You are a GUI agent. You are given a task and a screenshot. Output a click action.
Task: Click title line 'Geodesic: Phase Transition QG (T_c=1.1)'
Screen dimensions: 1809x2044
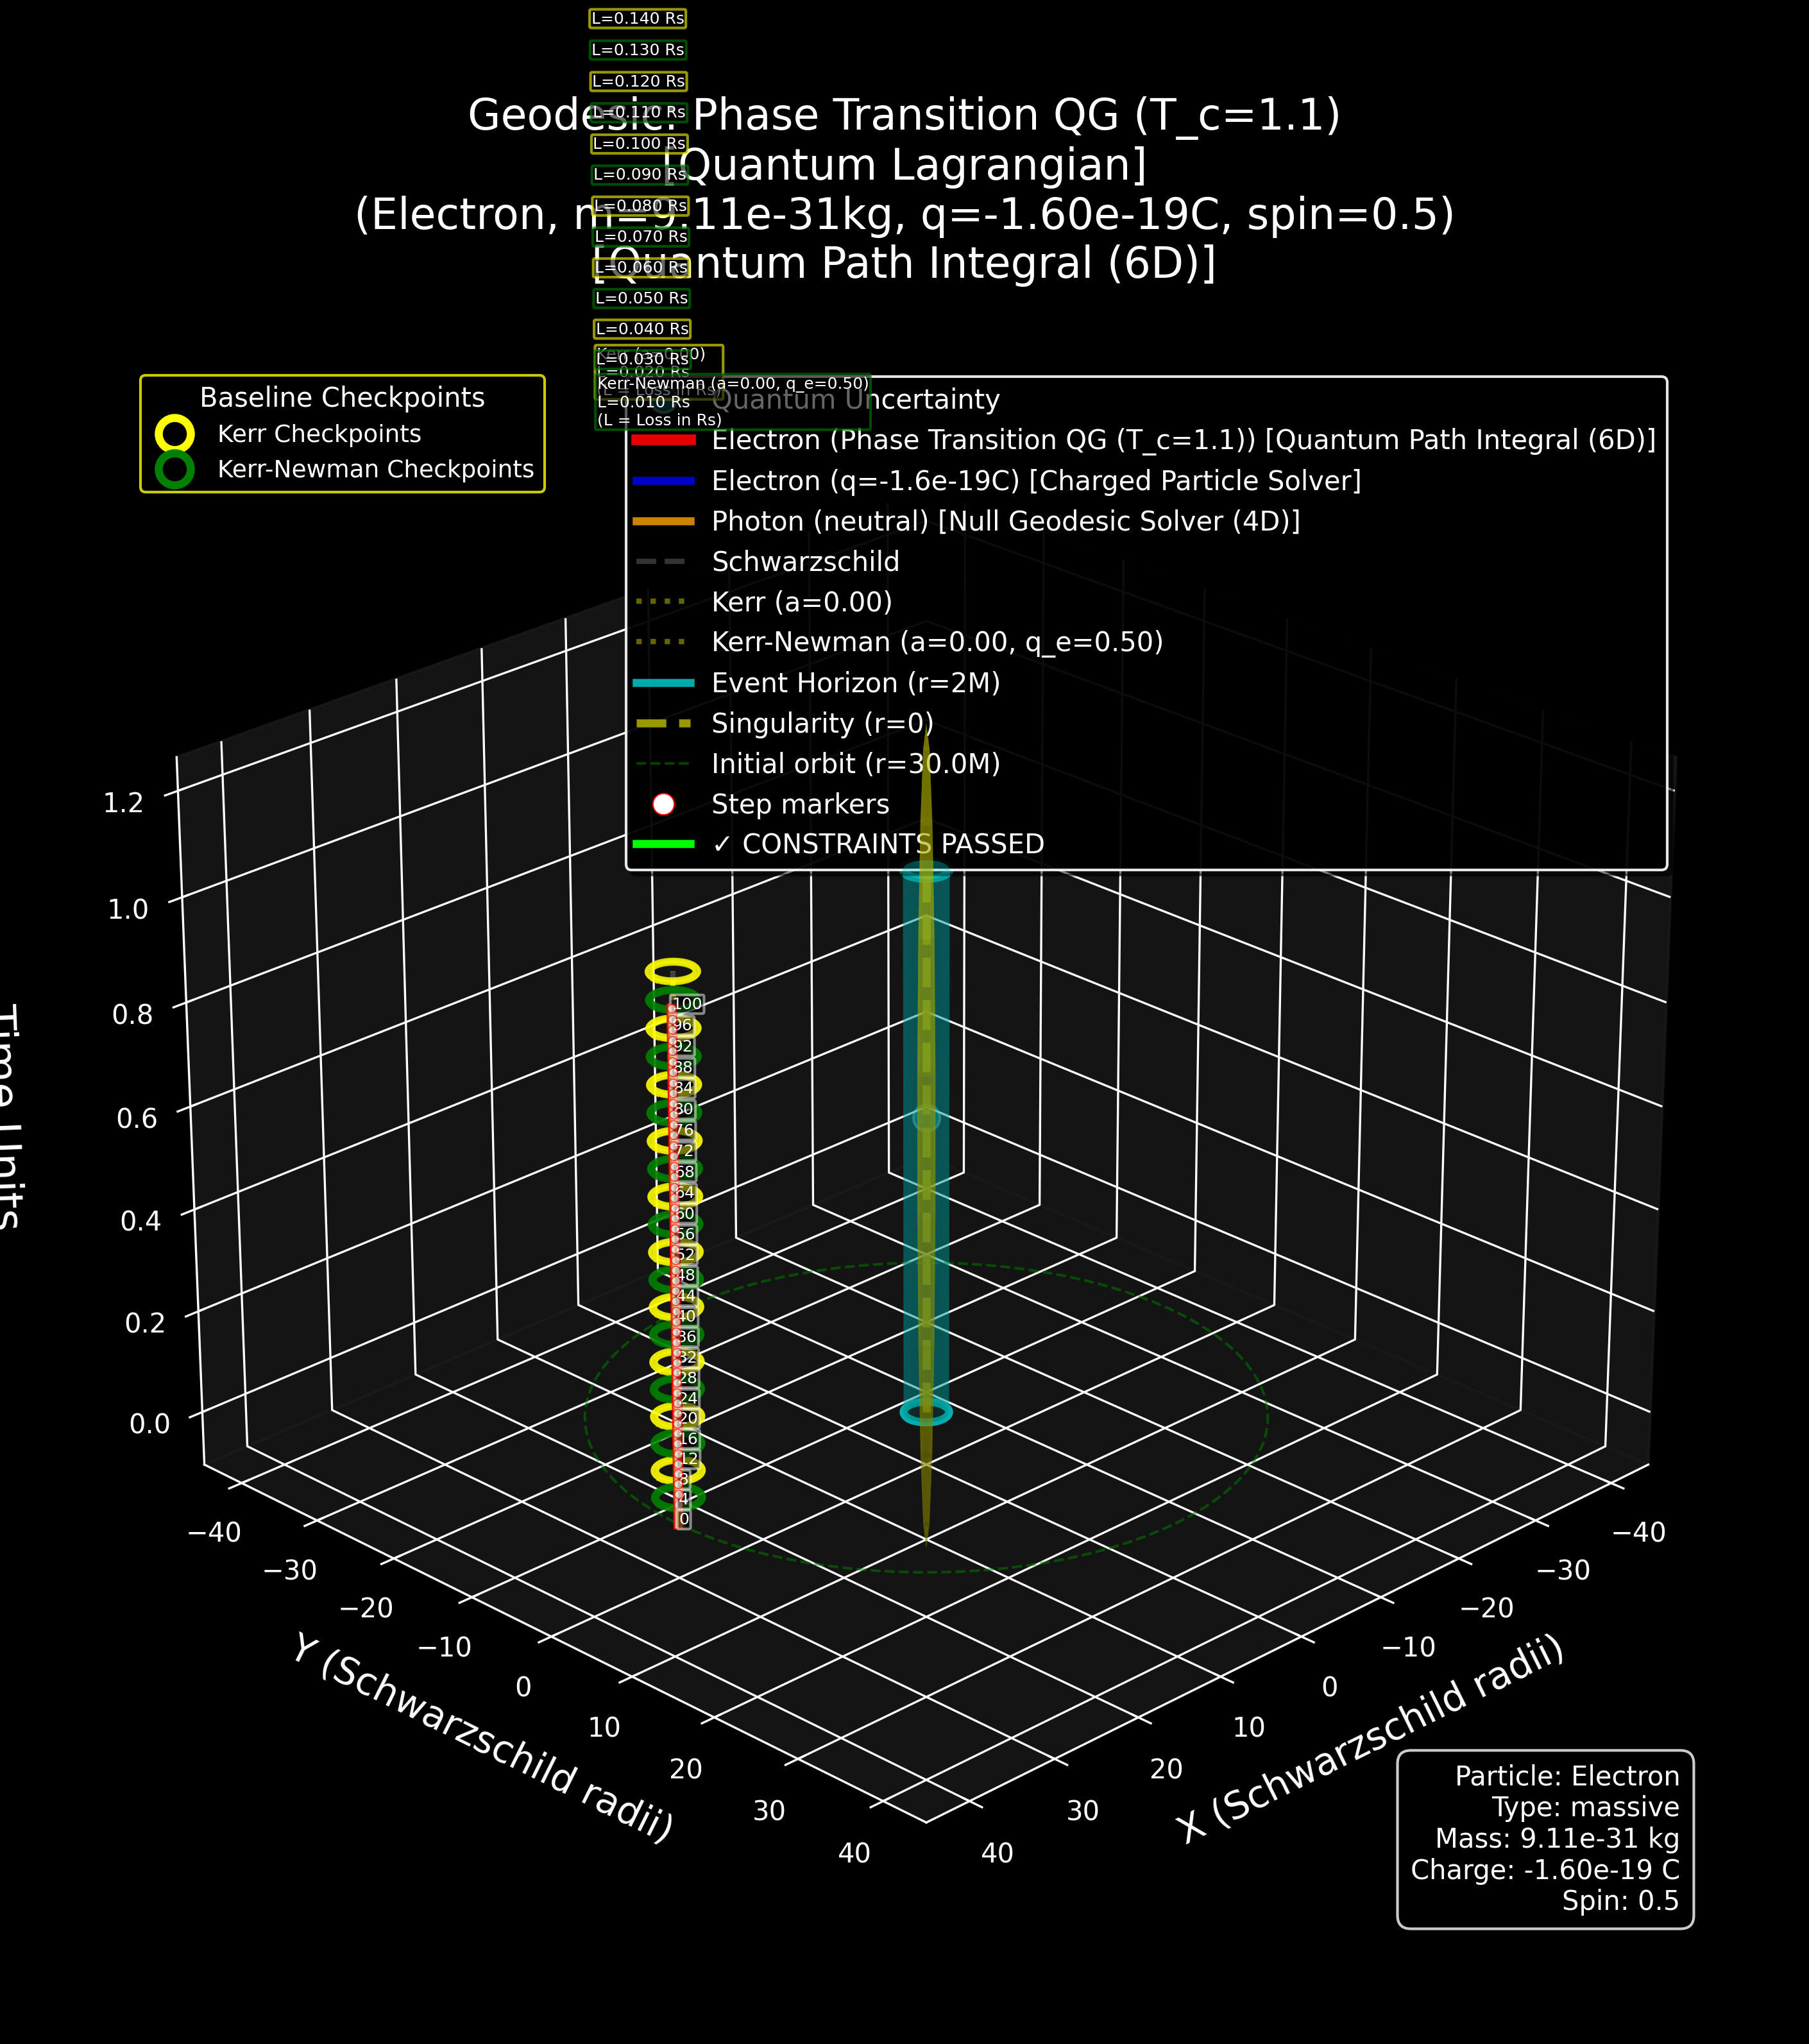904,115
